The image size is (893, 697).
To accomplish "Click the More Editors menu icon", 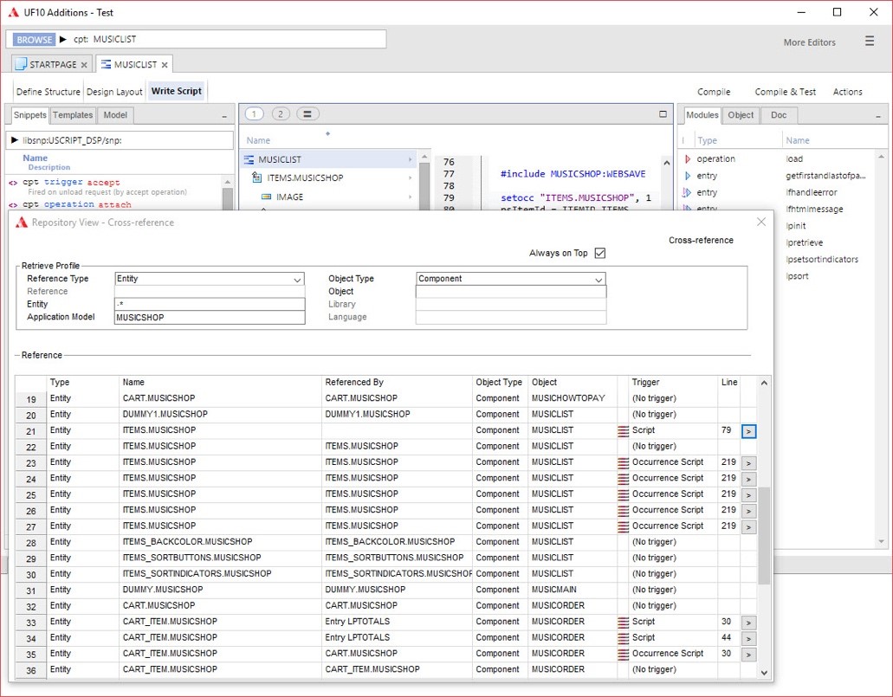I will [869, 42].
